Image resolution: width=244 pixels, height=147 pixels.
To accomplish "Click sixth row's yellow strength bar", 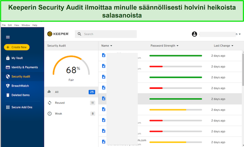I will [x=168, y=110].
